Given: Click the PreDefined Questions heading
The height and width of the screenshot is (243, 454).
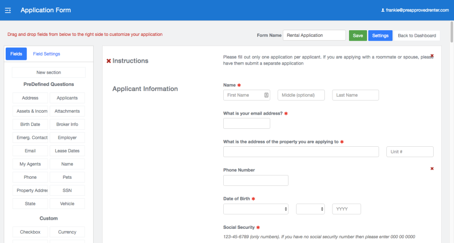Looking at the screenshot, I should click(x=49, y=84).
